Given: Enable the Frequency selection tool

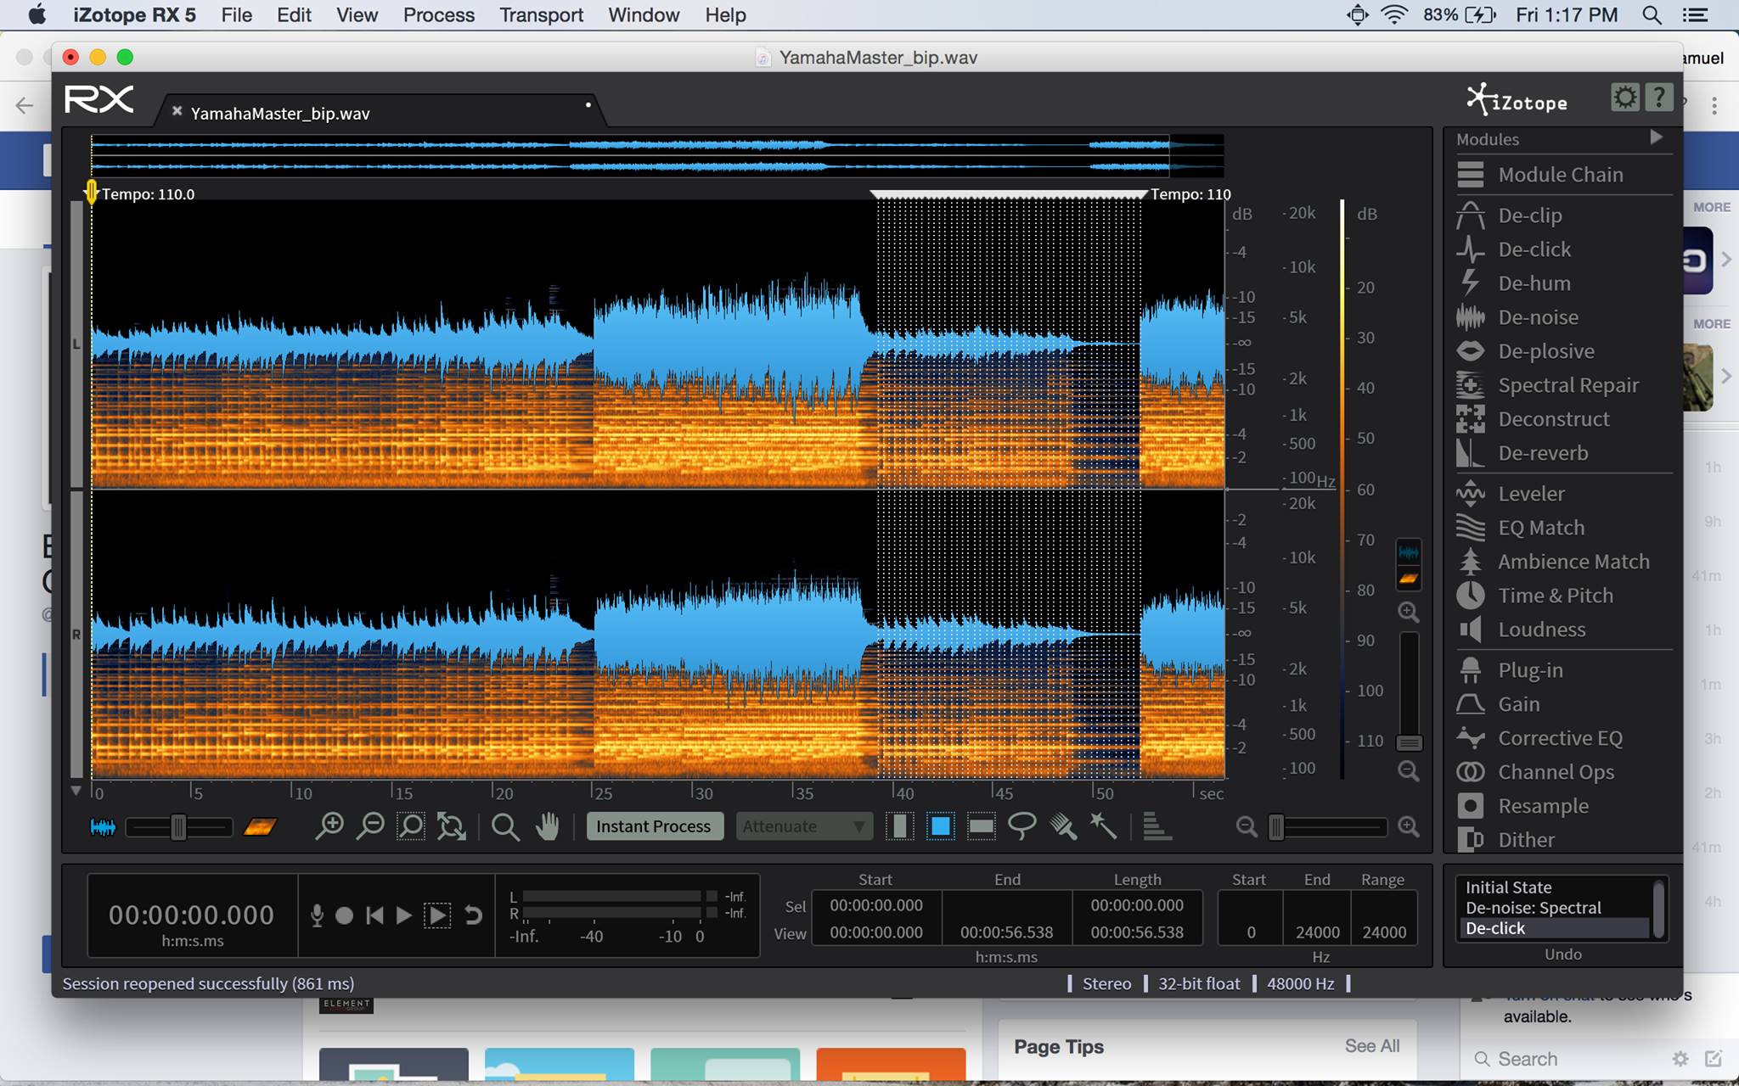Looking at the screenshot, I should click(x=981, y=826).
